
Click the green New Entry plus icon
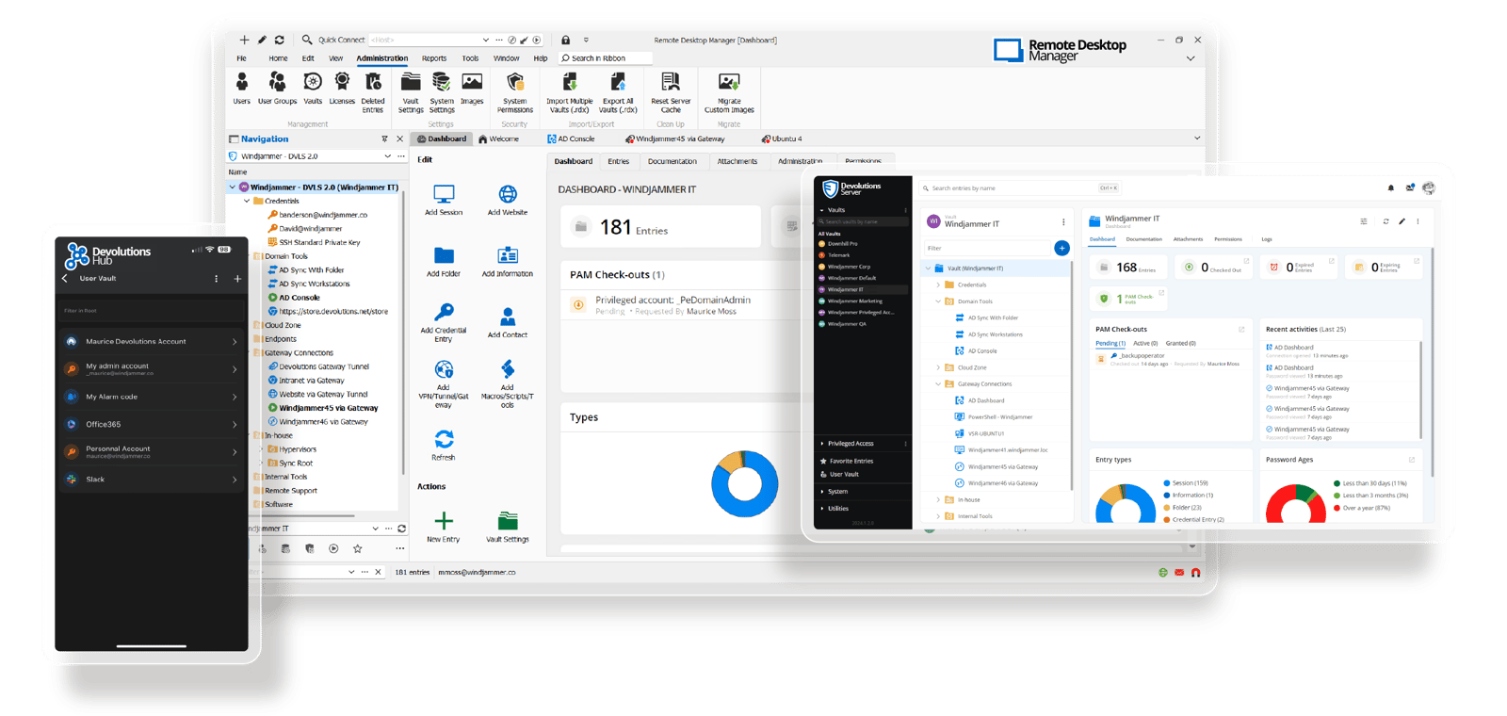coord(444,521)
